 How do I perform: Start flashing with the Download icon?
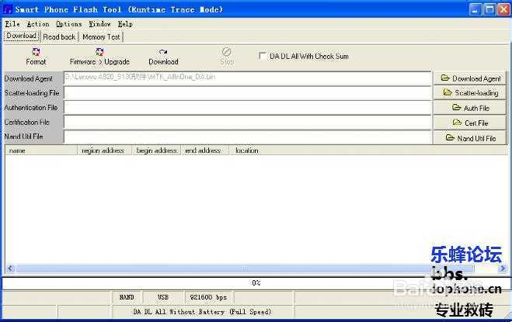coord(163,52)
